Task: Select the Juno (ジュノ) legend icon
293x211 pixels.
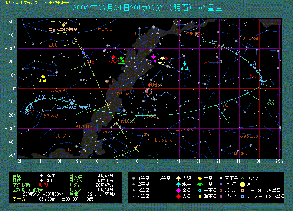Action: [221, 196]
